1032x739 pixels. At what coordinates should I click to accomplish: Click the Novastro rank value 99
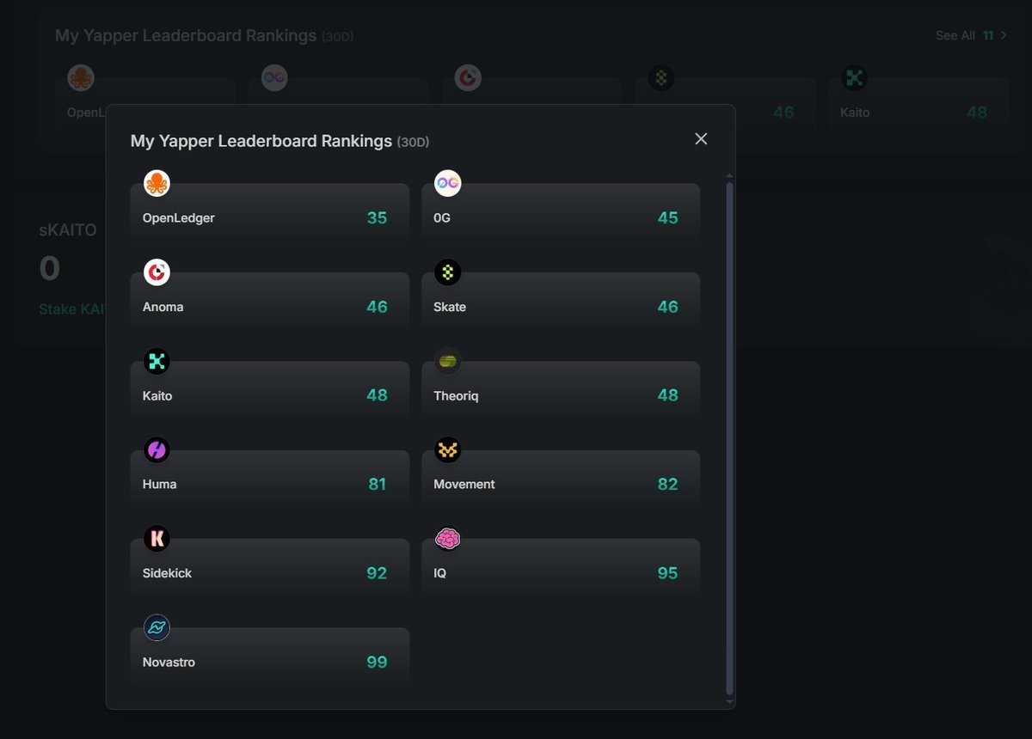[377, 662]
